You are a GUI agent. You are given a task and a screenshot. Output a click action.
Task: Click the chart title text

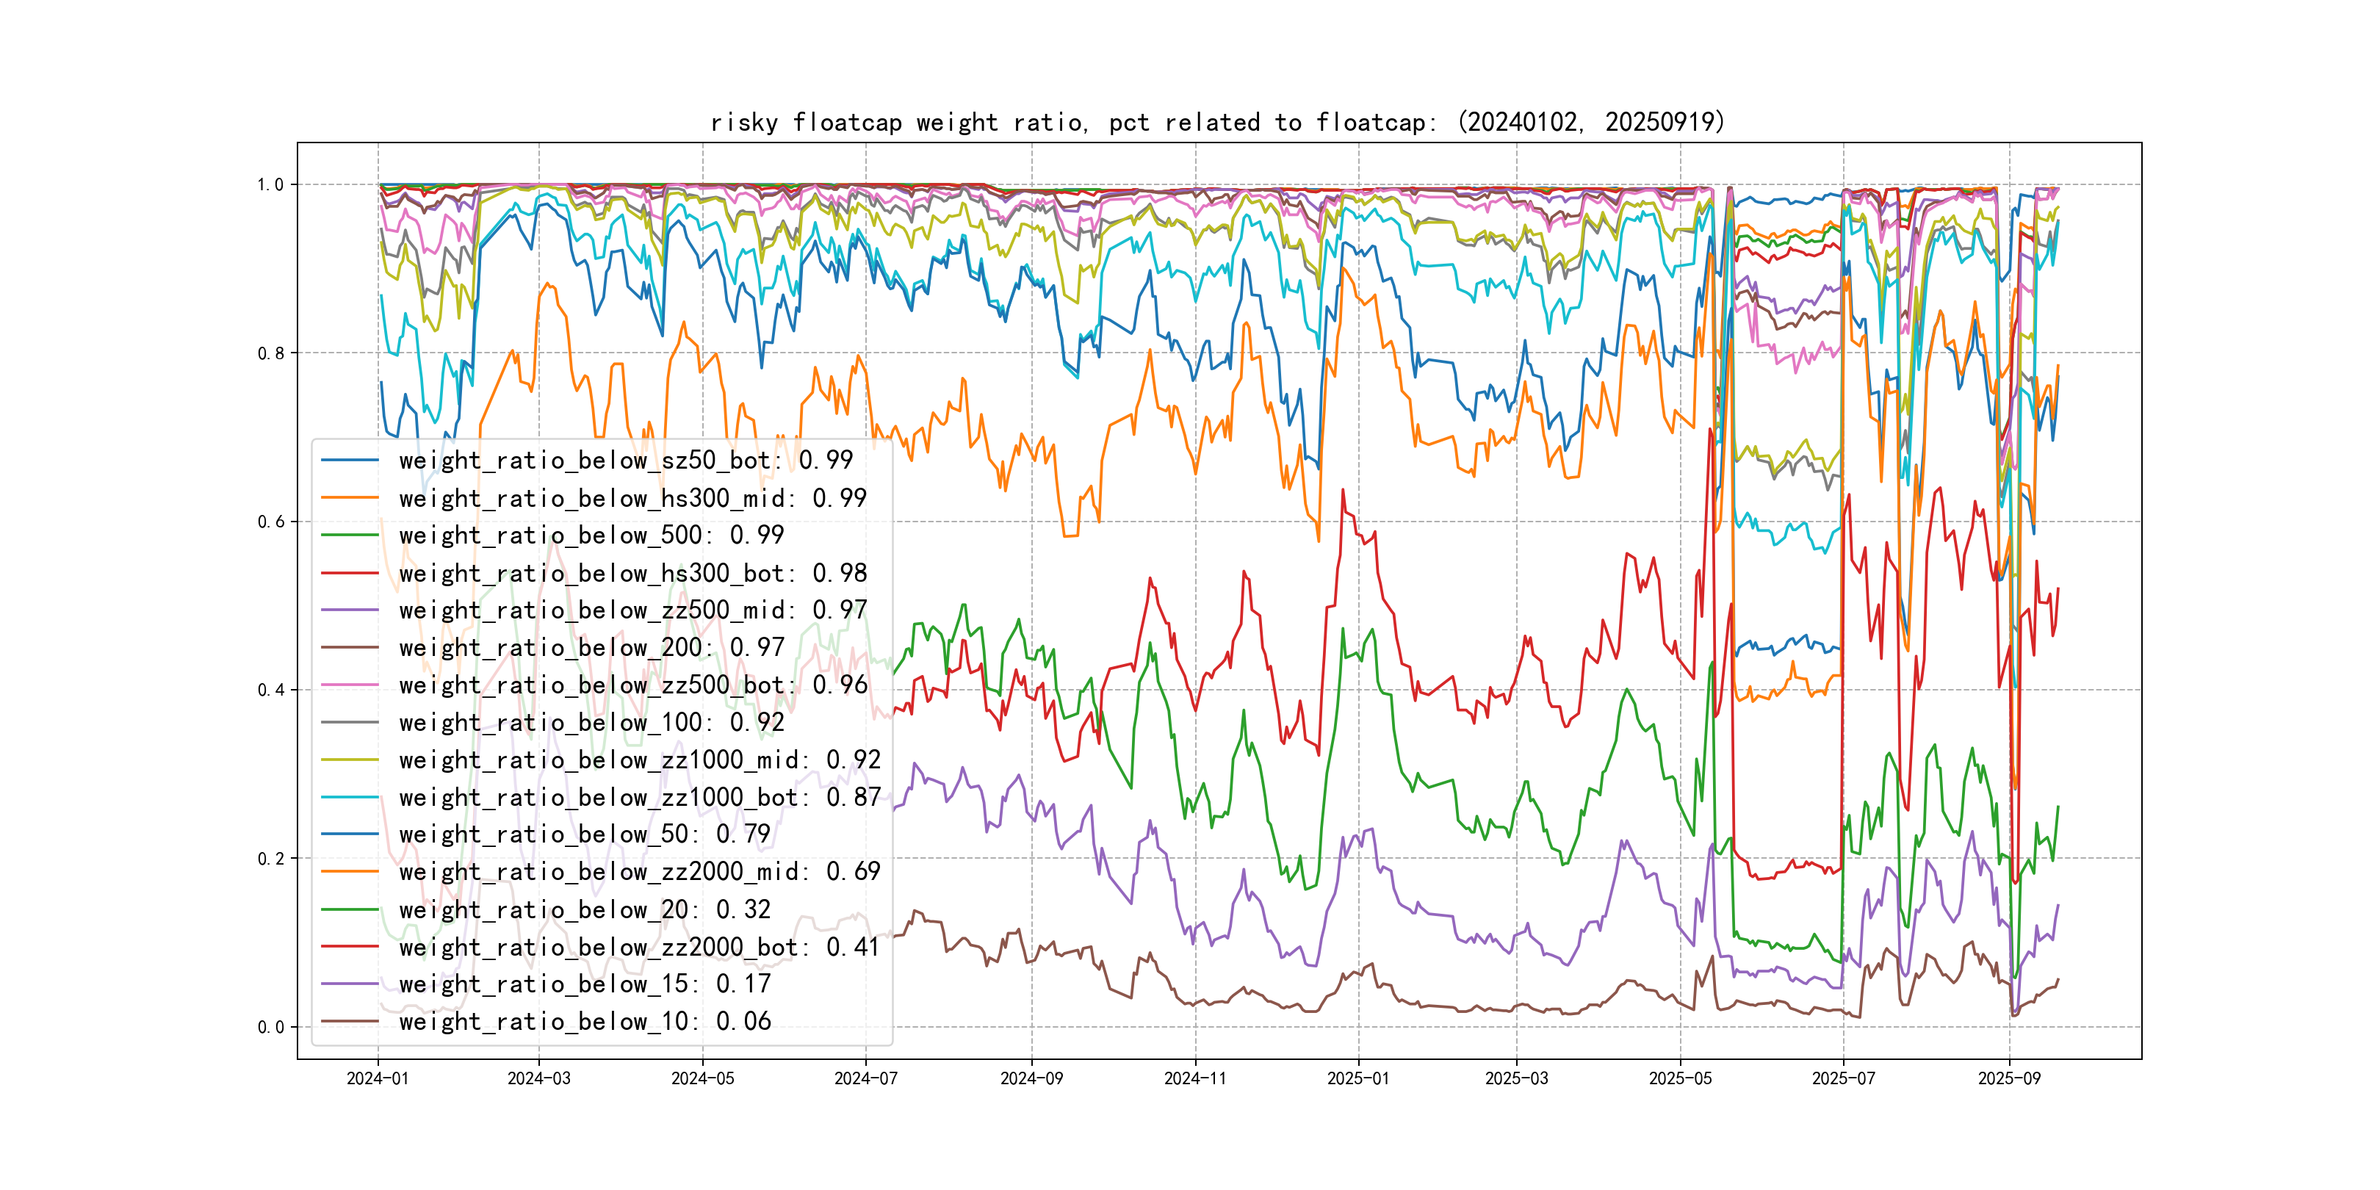pos(1218,122)
